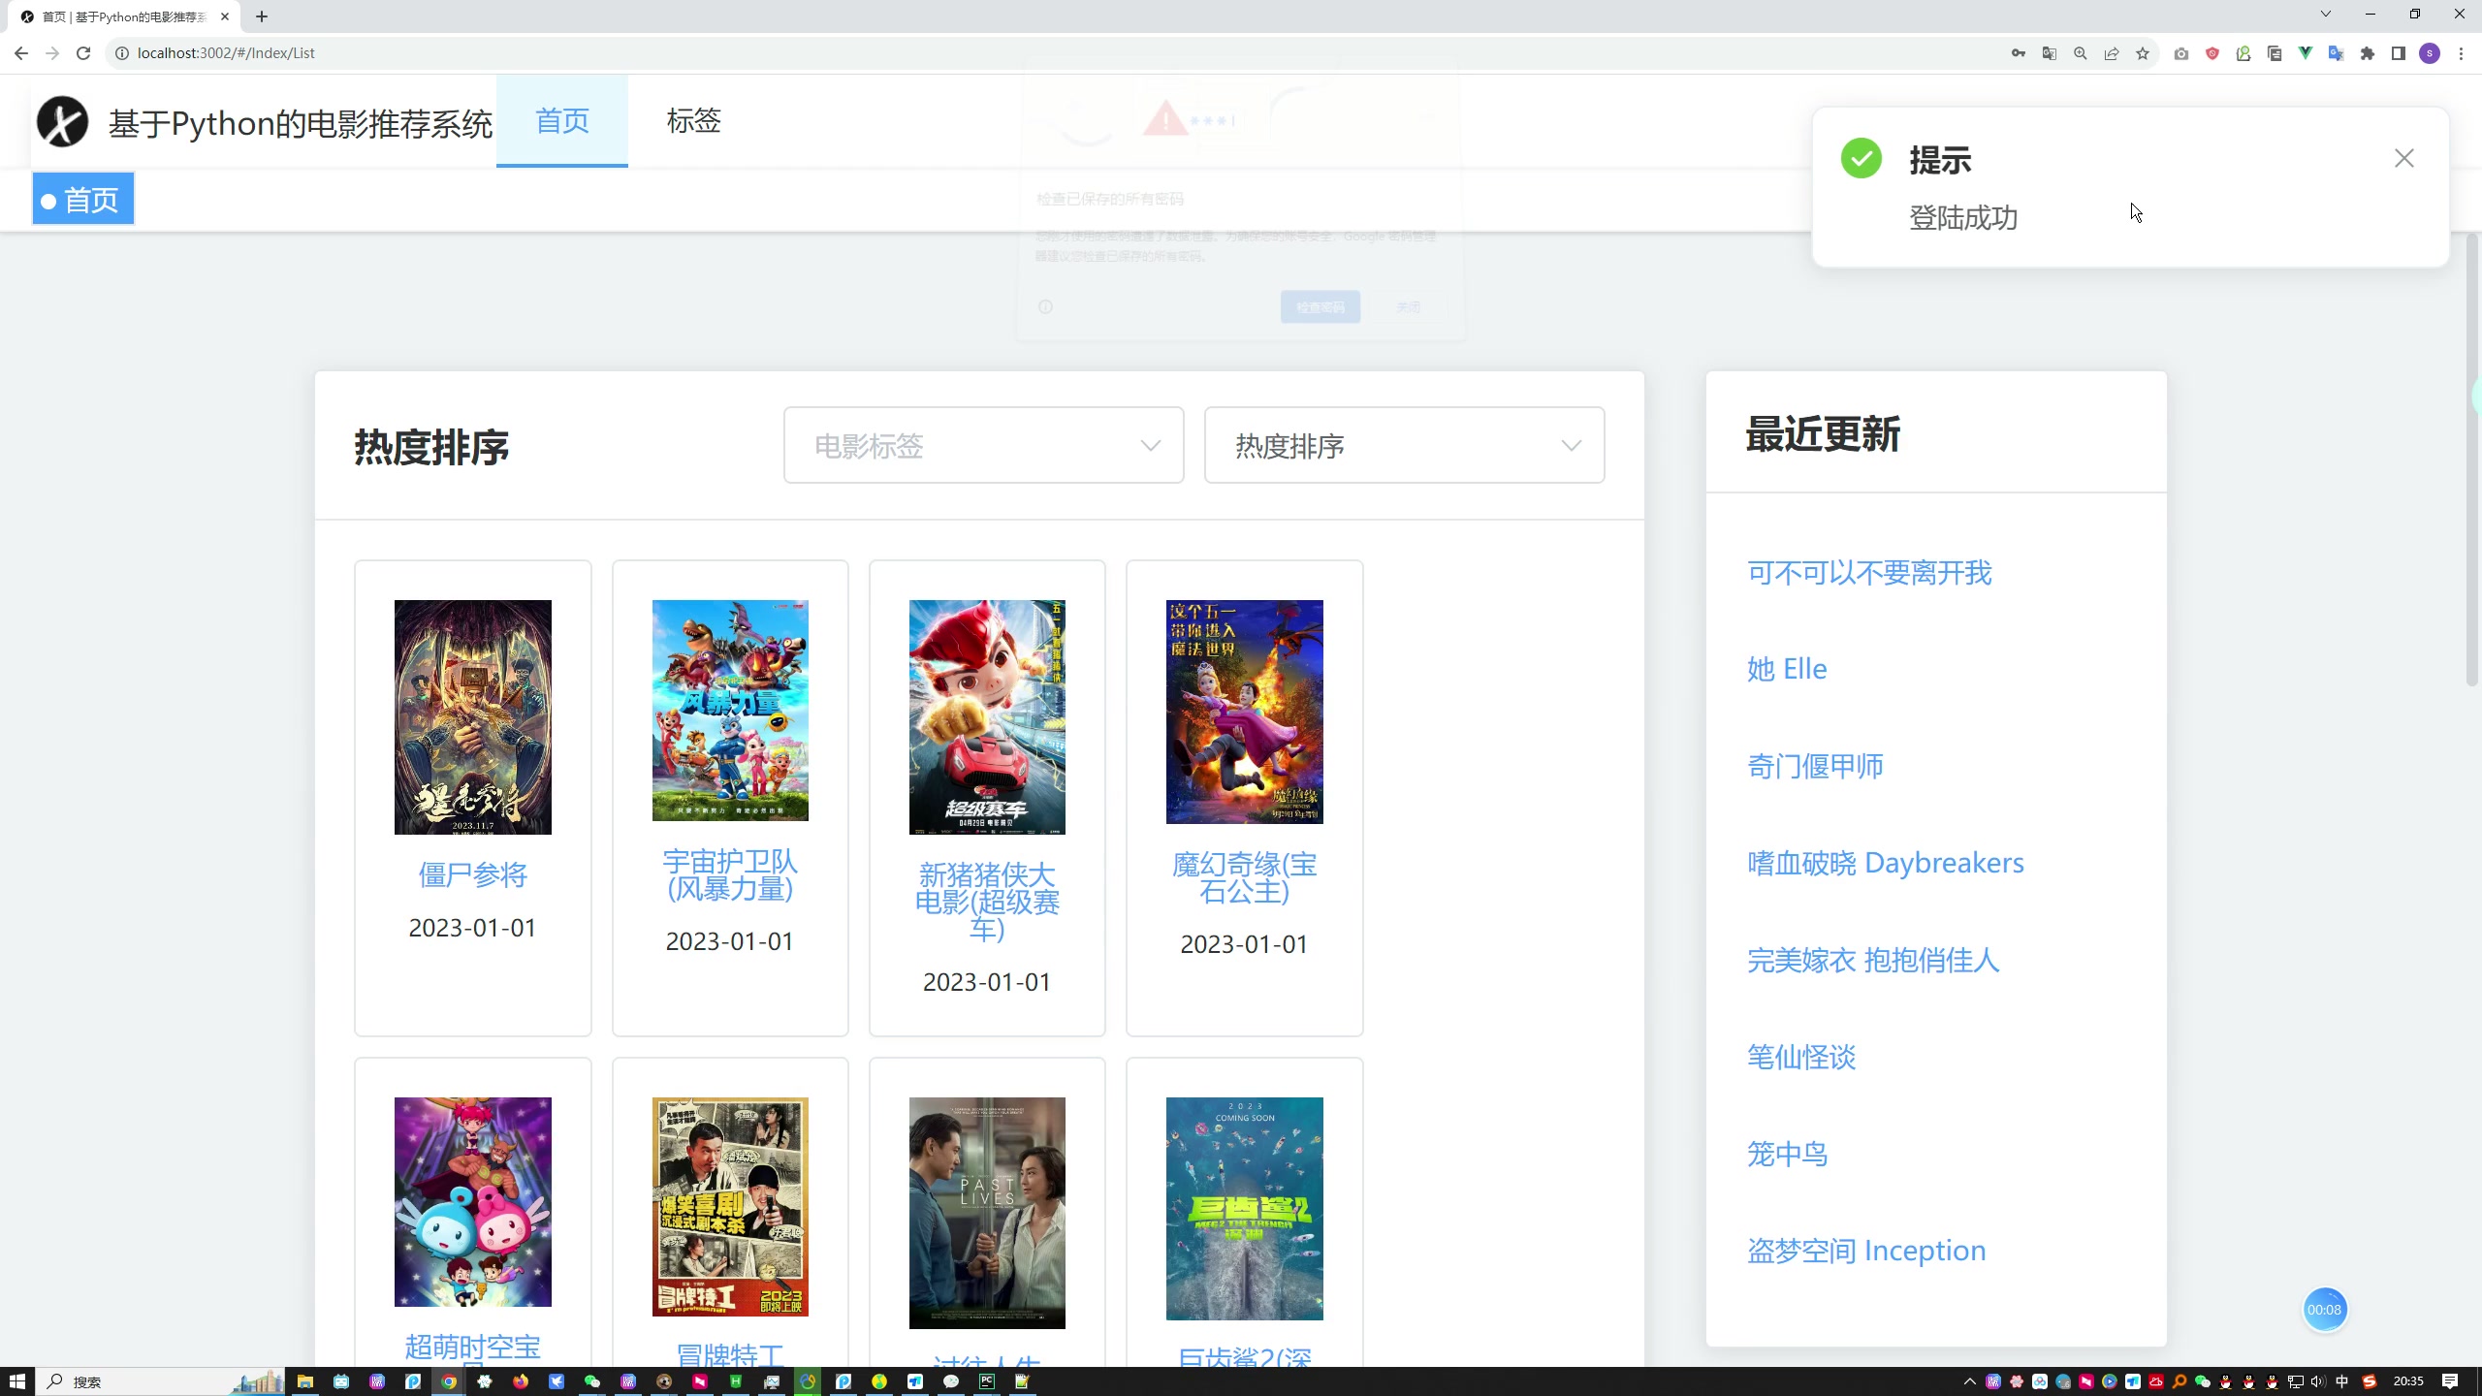Open the 超级赛车 movie poster

coord(987,717)
